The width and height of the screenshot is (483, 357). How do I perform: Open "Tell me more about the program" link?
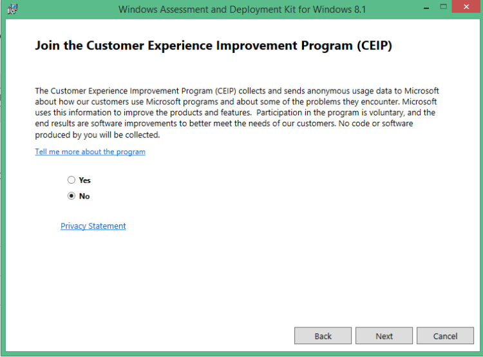[90, 152]
